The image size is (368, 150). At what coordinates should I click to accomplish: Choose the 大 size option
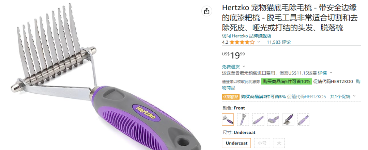279,143
